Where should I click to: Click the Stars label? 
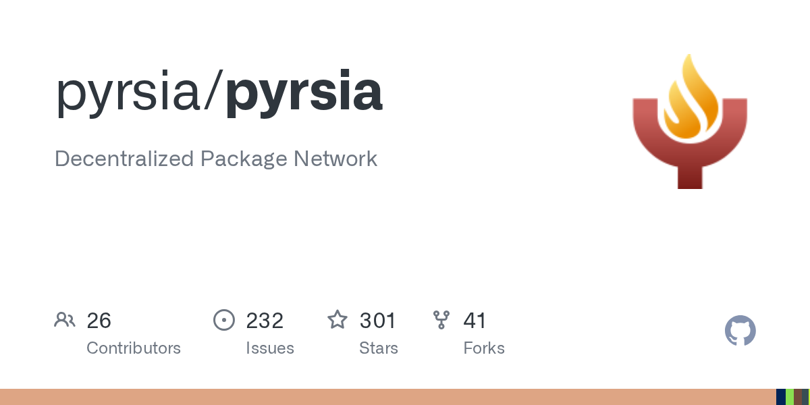pyautogui.click(x=379, y=348)
